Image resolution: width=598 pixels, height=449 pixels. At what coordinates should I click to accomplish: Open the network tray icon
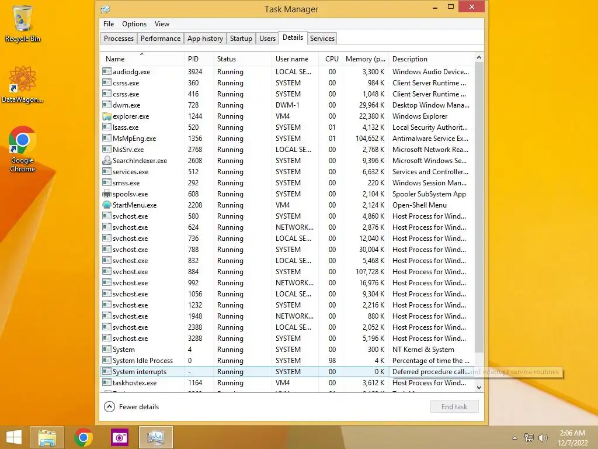click(529, 437)
